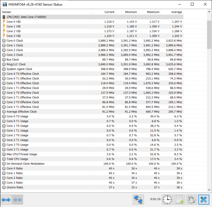Click the Core 0 Clock round icon

pos(4,41)
